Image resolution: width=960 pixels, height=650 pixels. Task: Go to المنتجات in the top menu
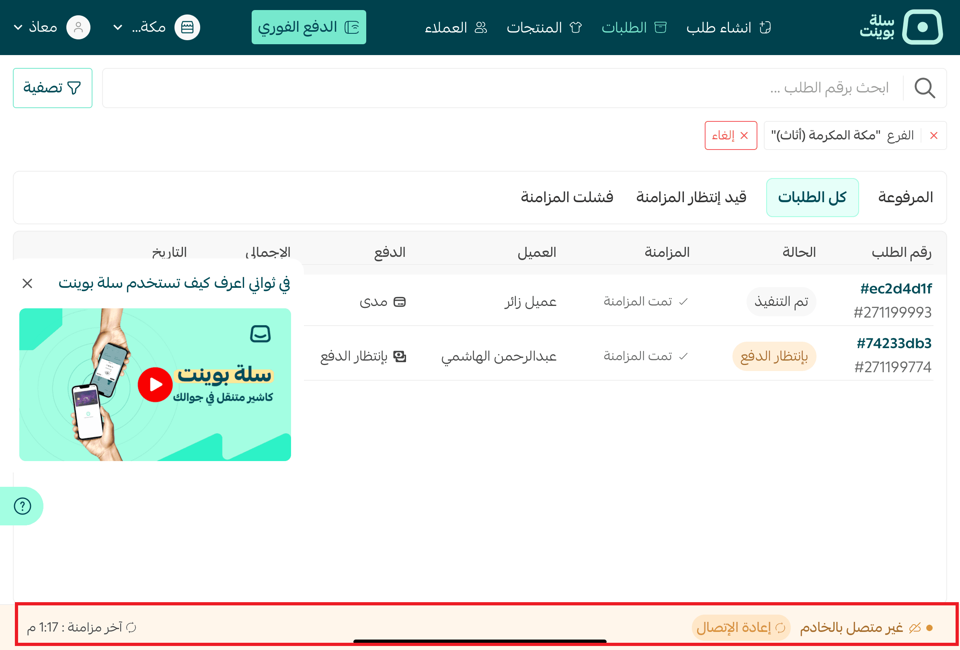click(x=544, y=28)
